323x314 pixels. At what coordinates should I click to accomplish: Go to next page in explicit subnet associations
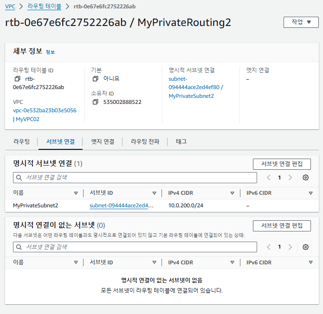point(290,178)
